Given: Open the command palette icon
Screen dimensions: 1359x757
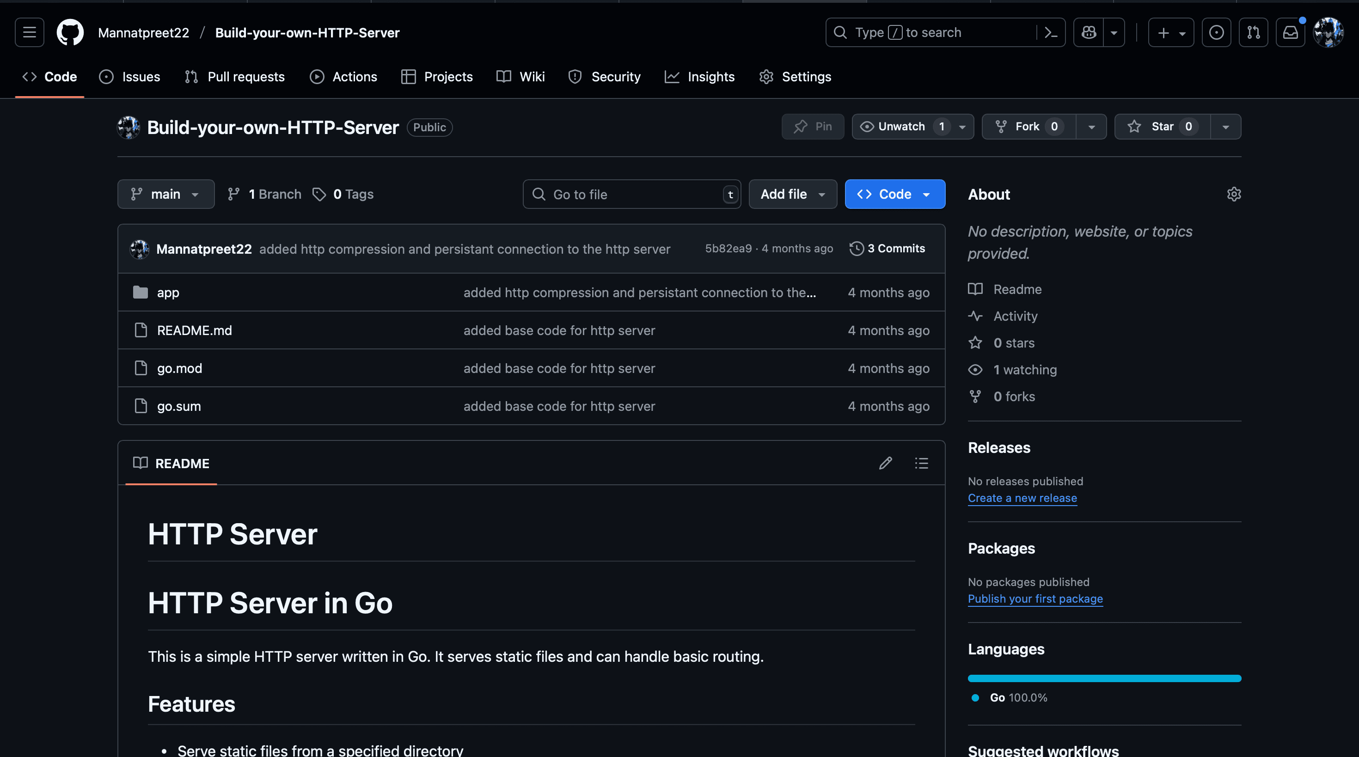Looking at the screenshot, I should point(1050,32).
